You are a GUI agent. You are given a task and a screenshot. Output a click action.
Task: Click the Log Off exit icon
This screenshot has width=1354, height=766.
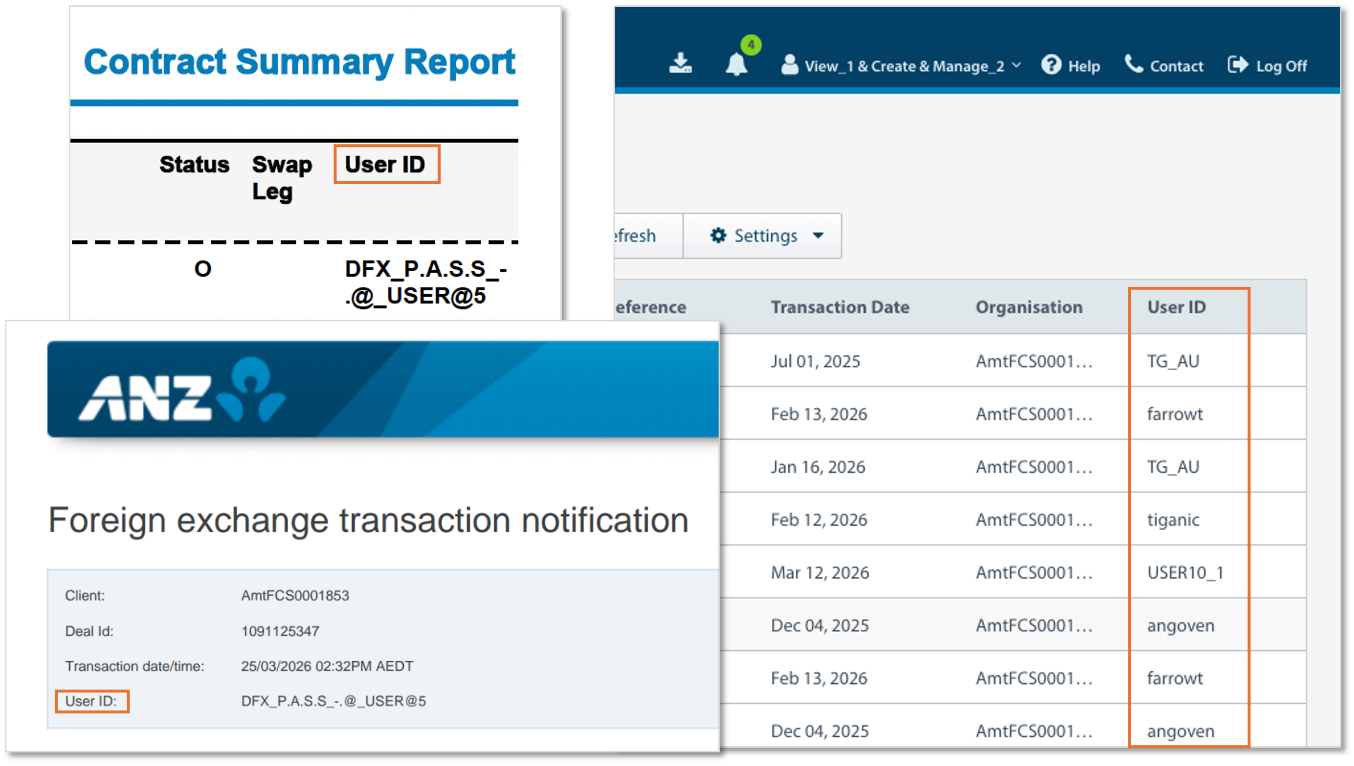[1237, 64]
